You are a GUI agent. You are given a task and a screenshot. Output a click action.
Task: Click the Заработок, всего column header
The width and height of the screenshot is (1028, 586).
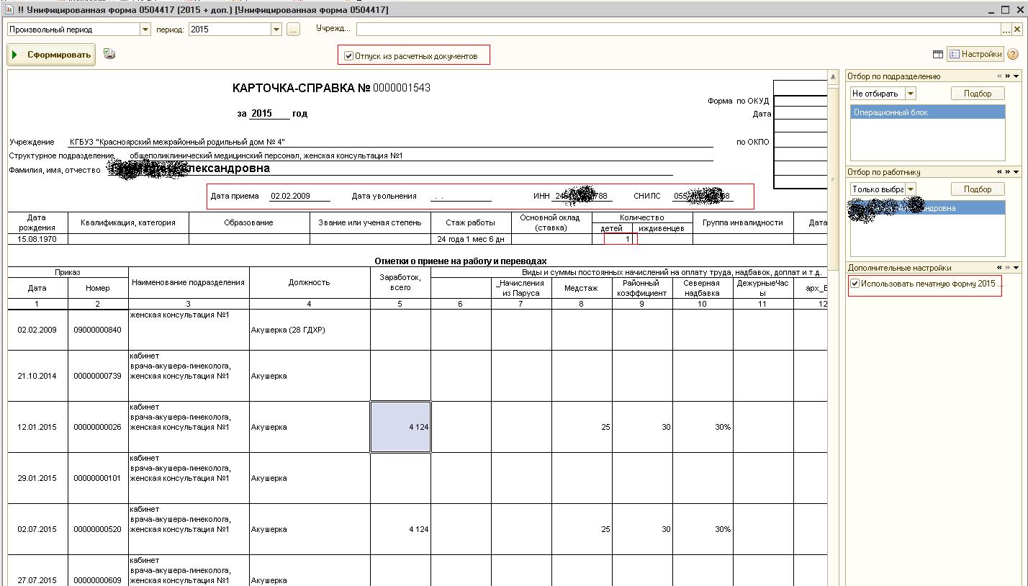tap(401, 282)
